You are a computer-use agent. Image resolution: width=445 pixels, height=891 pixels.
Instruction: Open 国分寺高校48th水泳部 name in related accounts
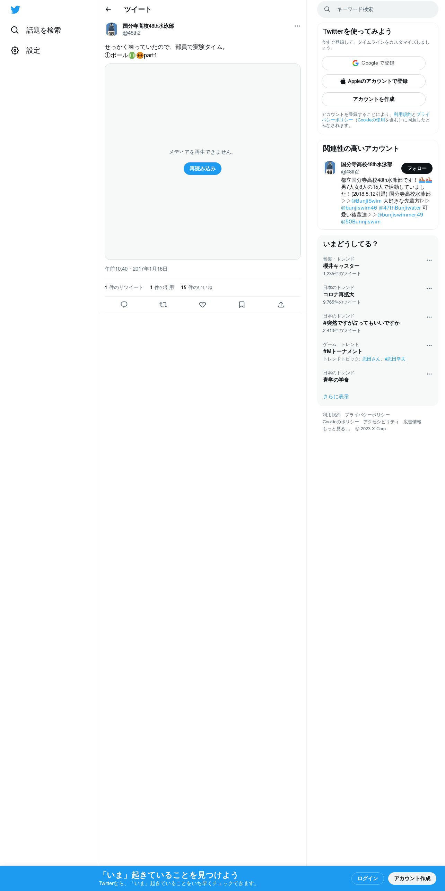click(367, 164)
